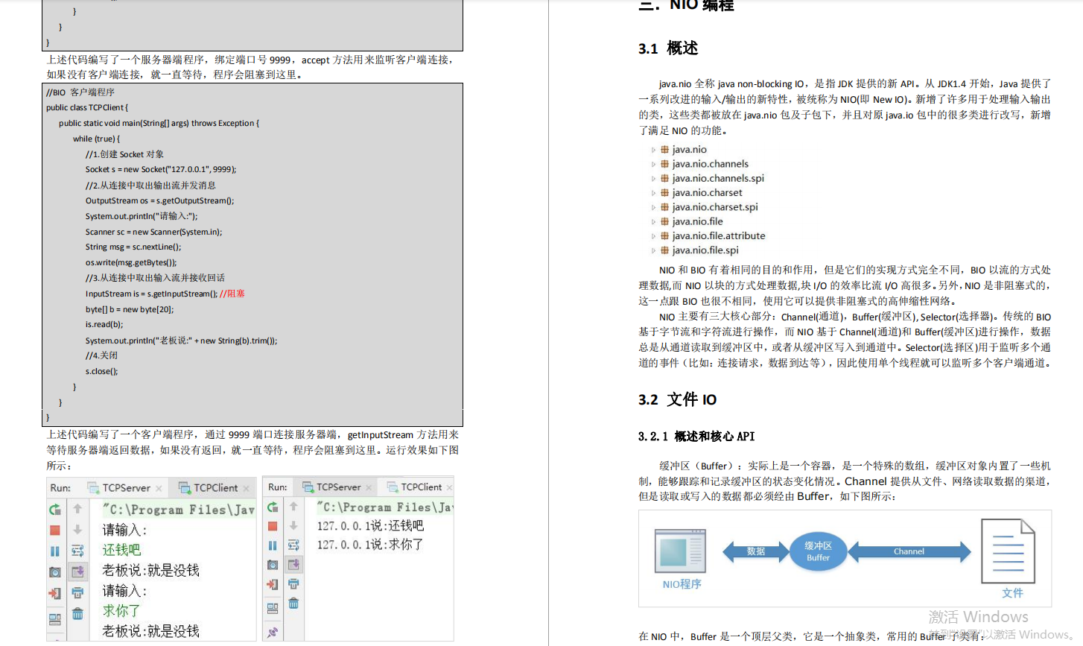The image size is (1083, 646).
Task: Click the package icon beside java.nio.channels
Action: pos(664,164)
